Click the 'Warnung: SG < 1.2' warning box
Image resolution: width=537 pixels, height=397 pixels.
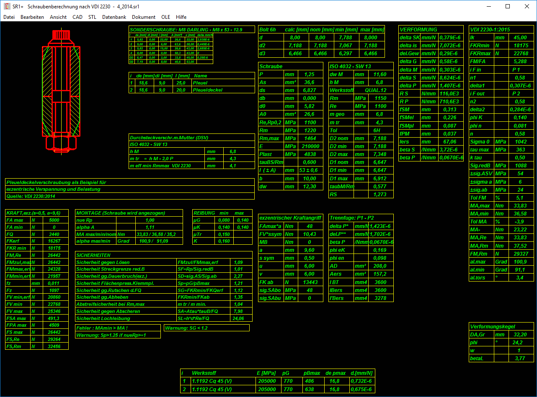click(x=207, y=328)
